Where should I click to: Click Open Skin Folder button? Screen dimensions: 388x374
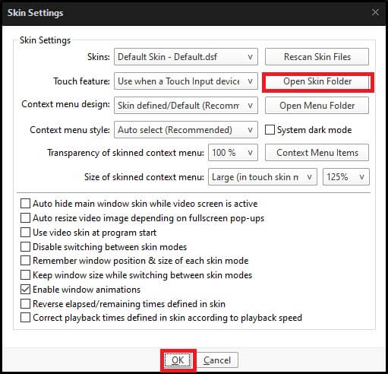(317, 81)
